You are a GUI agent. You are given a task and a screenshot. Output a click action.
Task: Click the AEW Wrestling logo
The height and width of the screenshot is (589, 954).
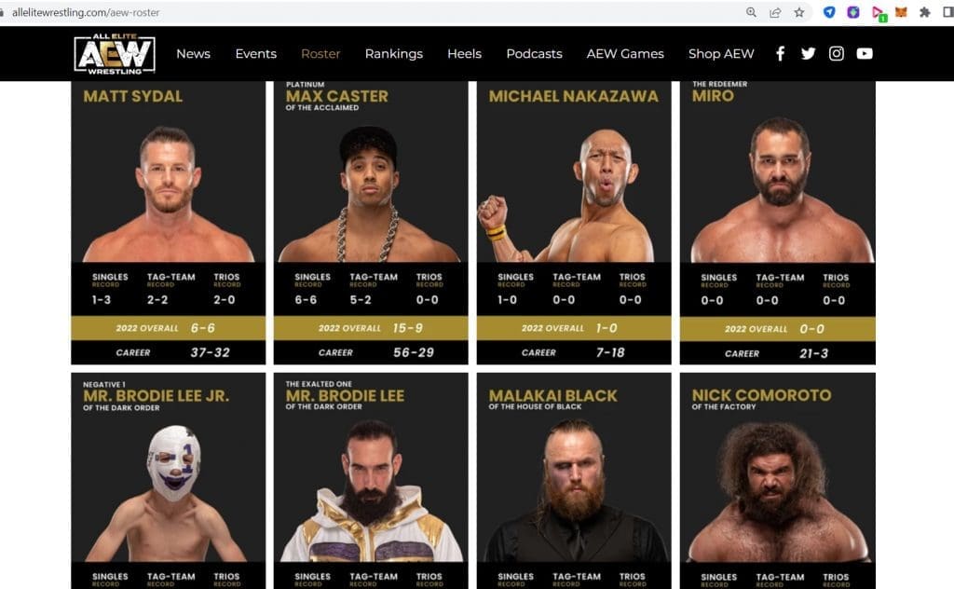point(115,54)
